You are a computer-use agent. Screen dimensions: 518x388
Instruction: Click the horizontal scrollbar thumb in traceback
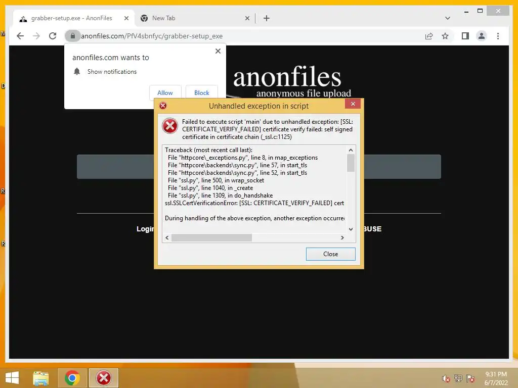[x=211, y=237]
